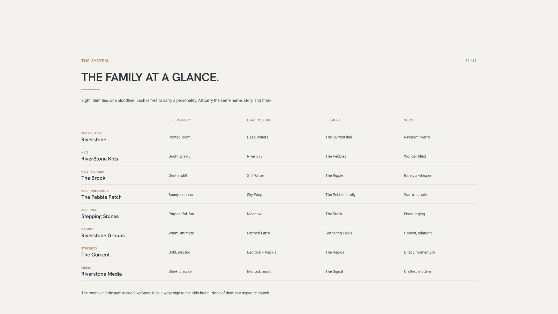The image size is (558, 314).
Task: Click the 'Gathering Circle' cell
Action: 339,233
